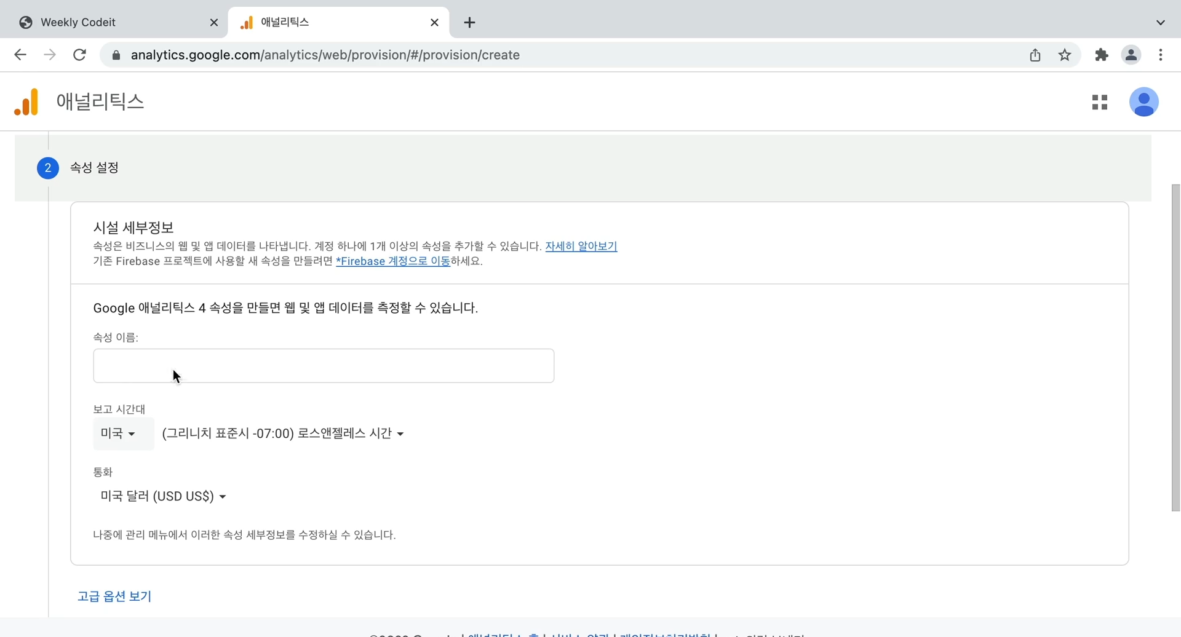Reload the Analytics page

click(79, 55)
